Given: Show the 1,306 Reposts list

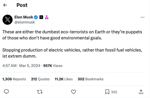Looking at the screenshot, I should point(14,79).
